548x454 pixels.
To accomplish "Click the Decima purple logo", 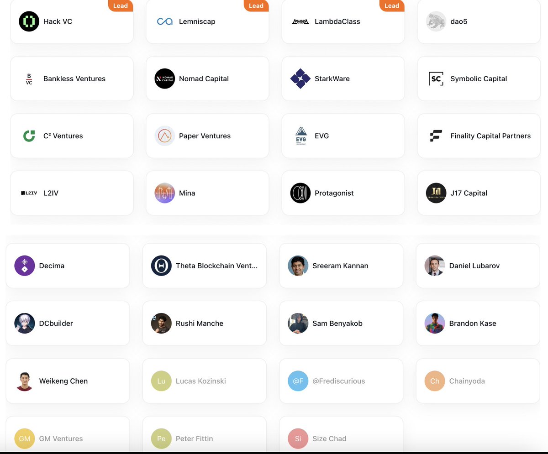I will pyautogui.click(x=25, y=266).
